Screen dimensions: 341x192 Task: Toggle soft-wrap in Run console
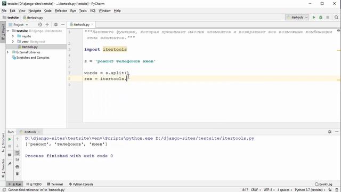[18, 153]
